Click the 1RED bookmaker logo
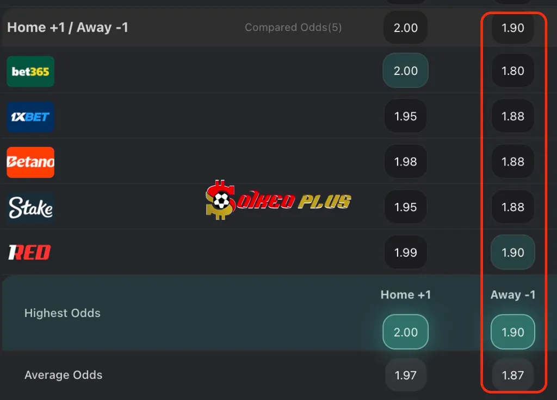The height and width of the screenshot is (400, 557). click(x=29, y=252)
